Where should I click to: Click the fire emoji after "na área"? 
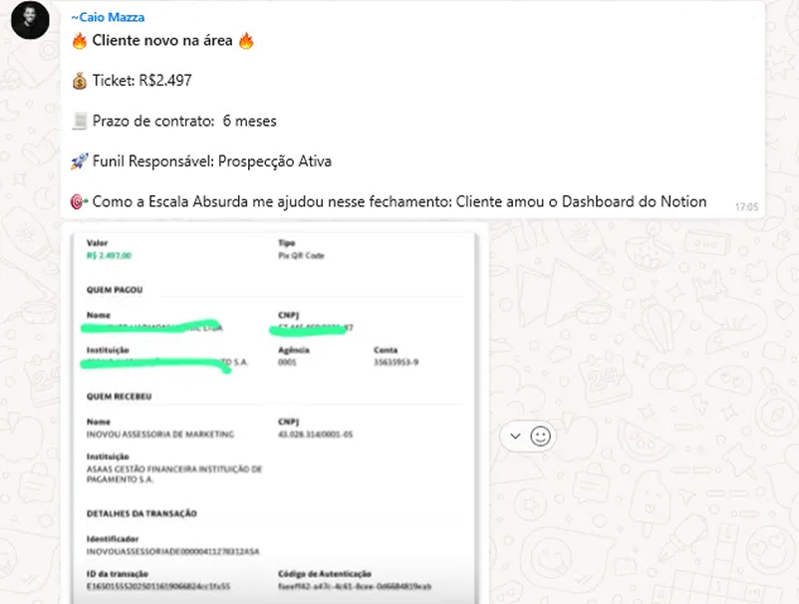(246, 40)
